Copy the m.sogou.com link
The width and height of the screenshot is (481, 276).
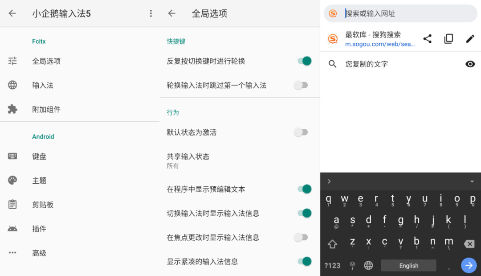[448, 39]
